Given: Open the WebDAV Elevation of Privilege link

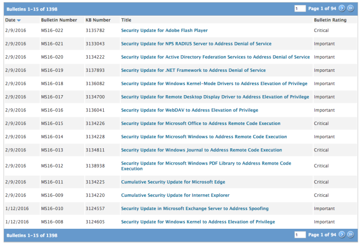Looking at the screenshot, I should coord(189,110).
